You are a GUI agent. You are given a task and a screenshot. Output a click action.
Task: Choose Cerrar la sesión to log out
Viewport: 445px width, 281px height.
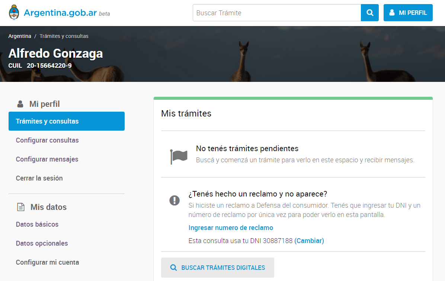(39, 178)
